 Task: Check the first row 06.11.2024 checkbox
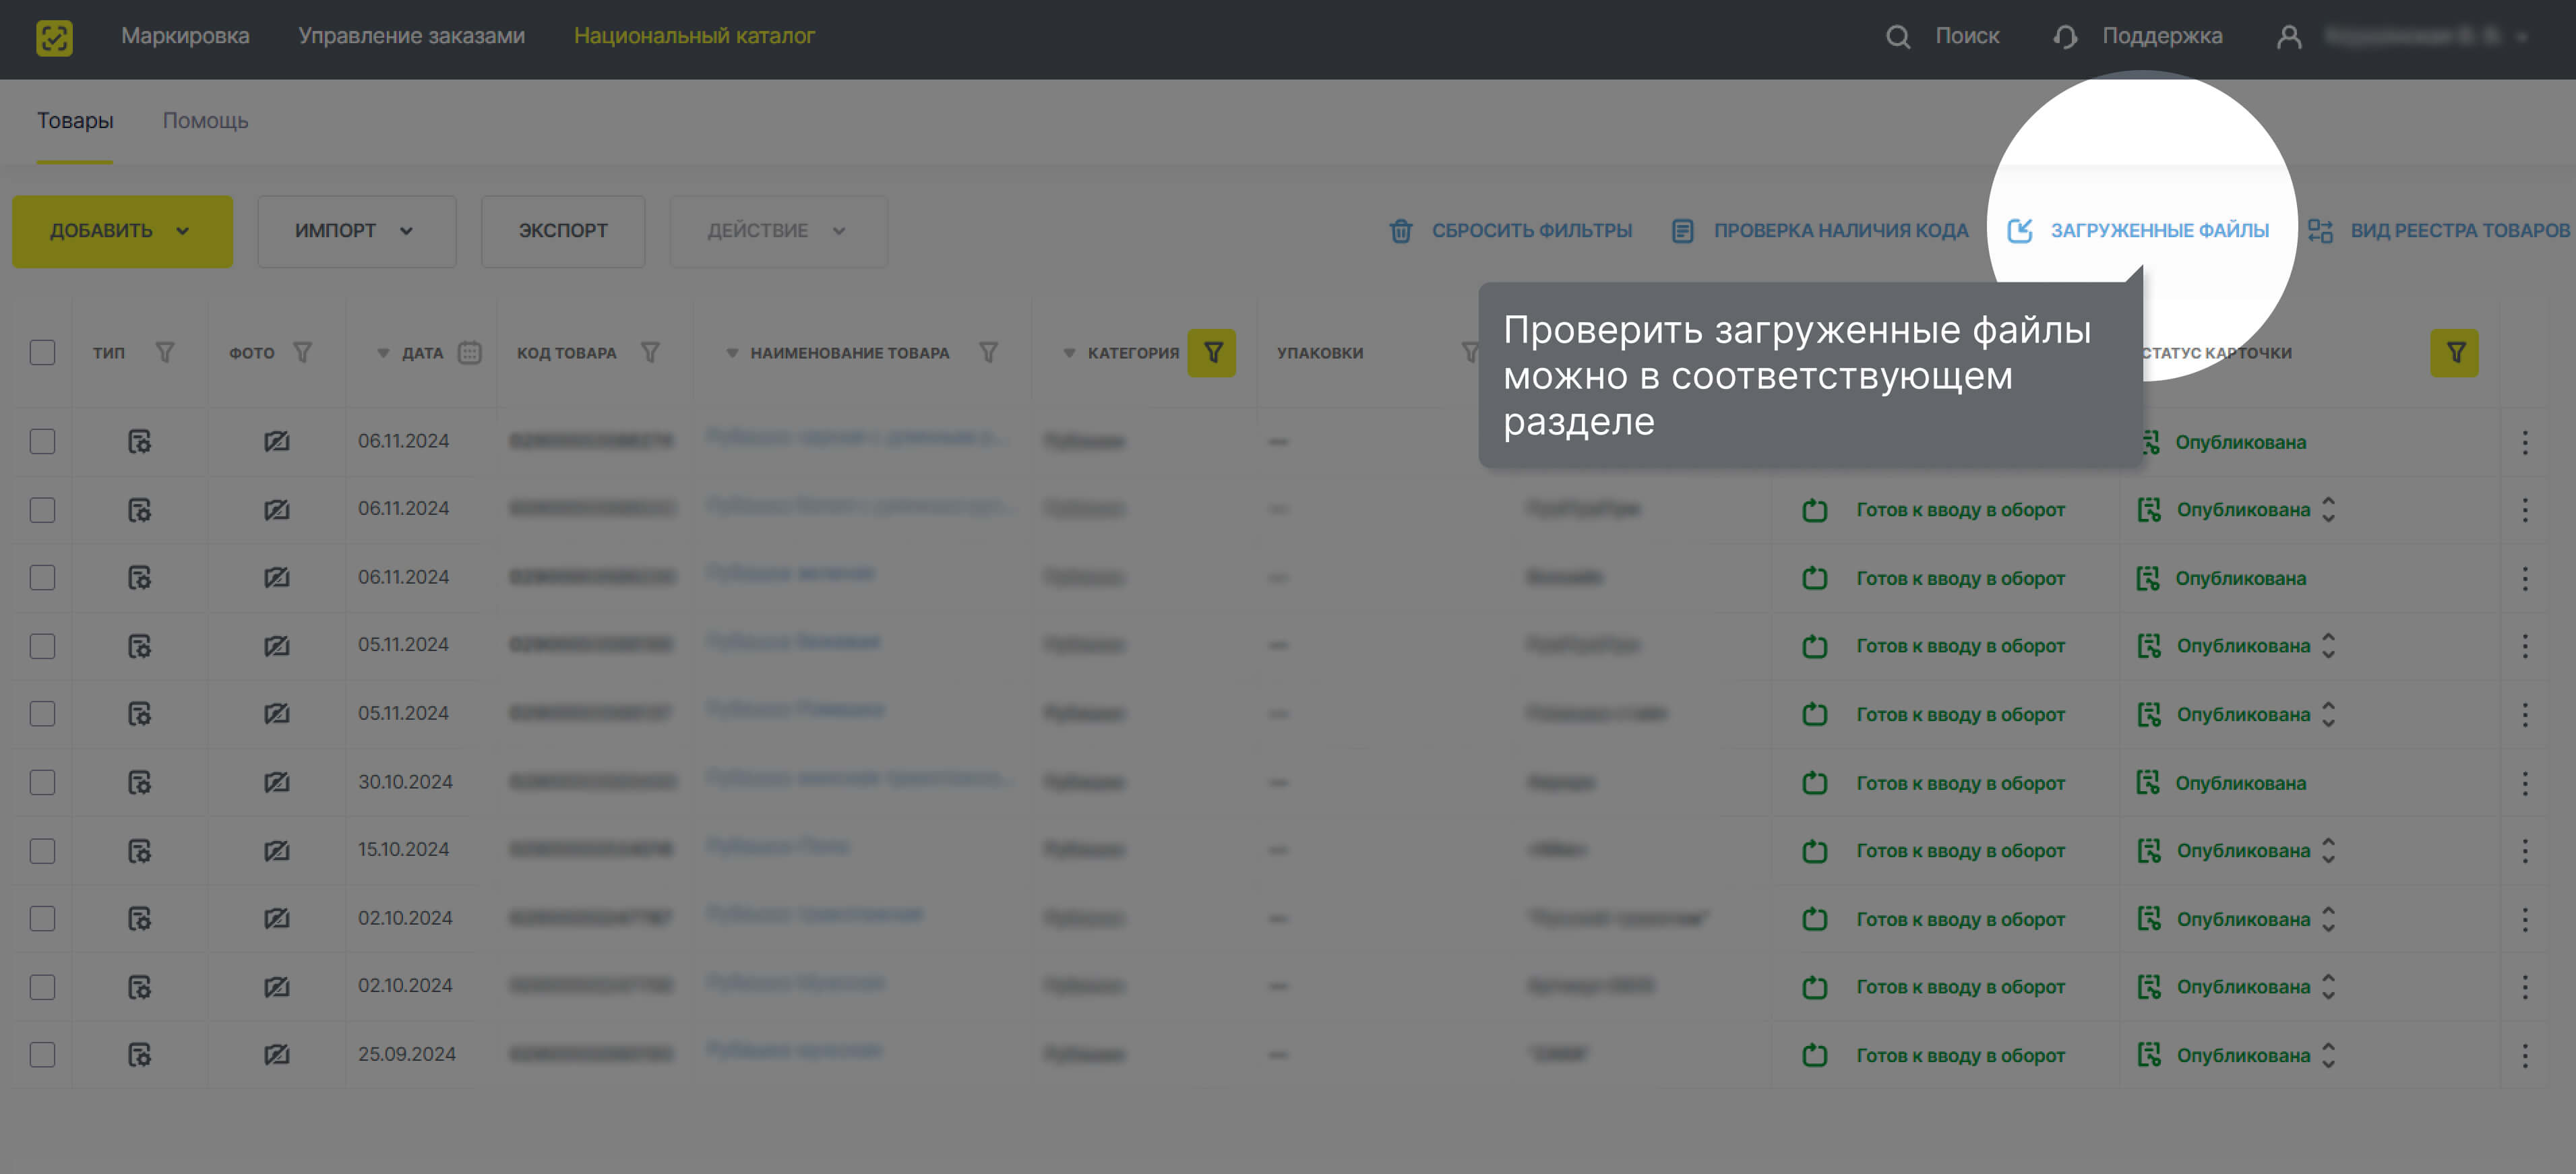coord(42,442)
